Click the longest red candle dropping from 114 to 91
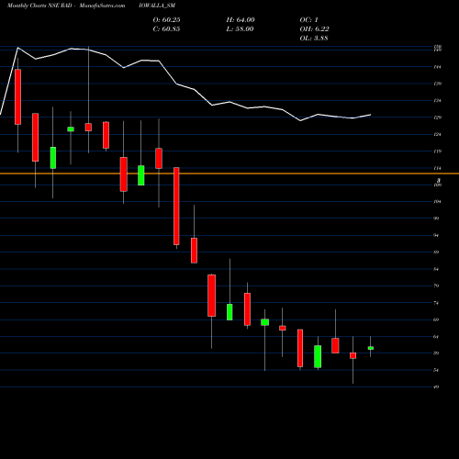This screenshot has height=459, width=459. click(x=176, y=206)
